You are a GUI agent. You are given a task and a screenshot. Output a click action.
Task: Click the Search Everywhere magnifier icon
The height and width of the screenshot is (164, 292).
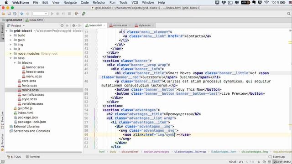(289, 14)
